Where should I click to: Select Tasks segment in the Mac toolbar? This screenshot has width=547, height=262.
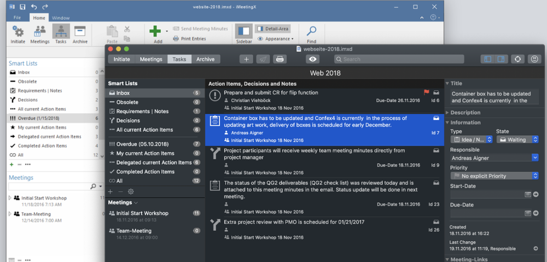coord(179,59)
